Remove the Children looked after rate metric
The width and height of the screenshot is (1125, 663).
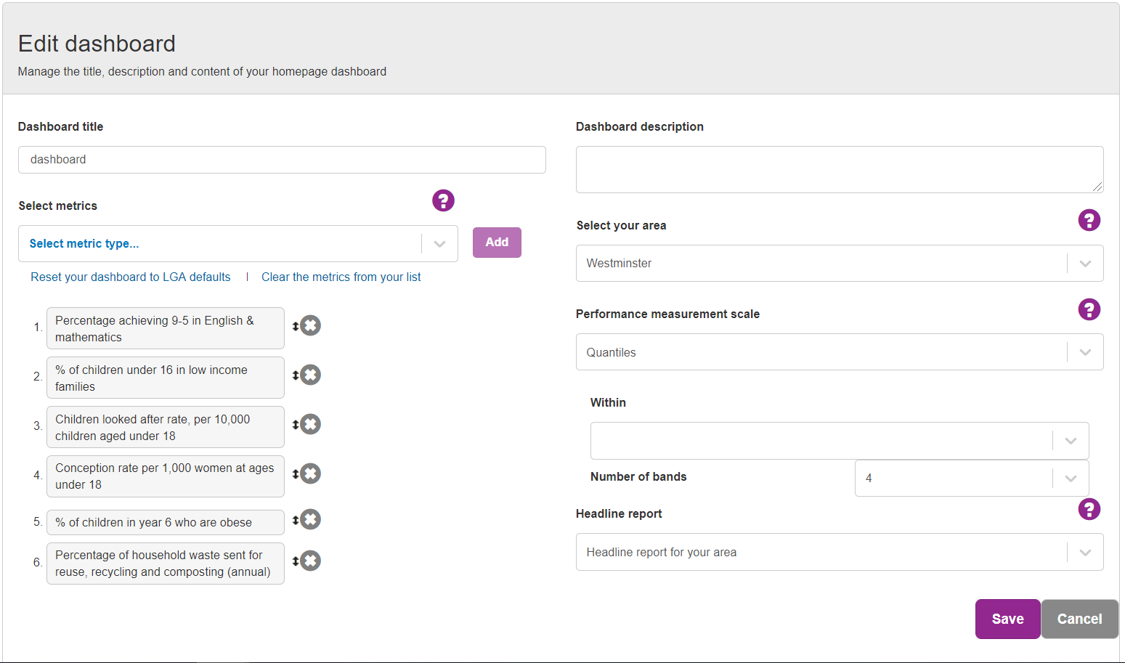(311, 425)
